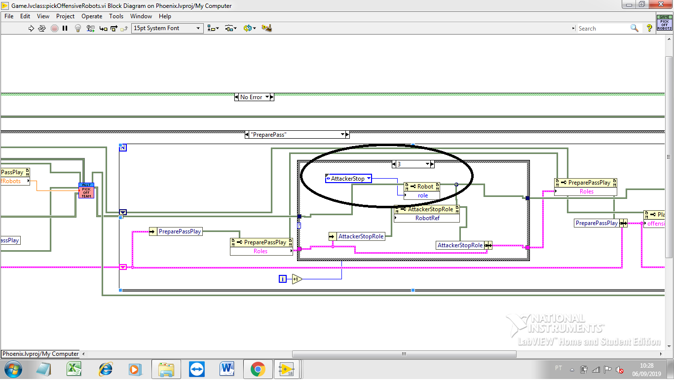
Task: Click the search magnifier icon
Action: click(635, 28)
